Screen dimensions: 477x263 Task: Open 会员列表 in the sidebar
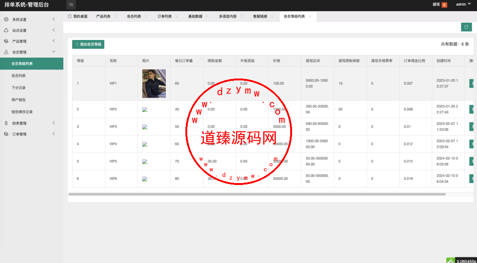(32, 76)
